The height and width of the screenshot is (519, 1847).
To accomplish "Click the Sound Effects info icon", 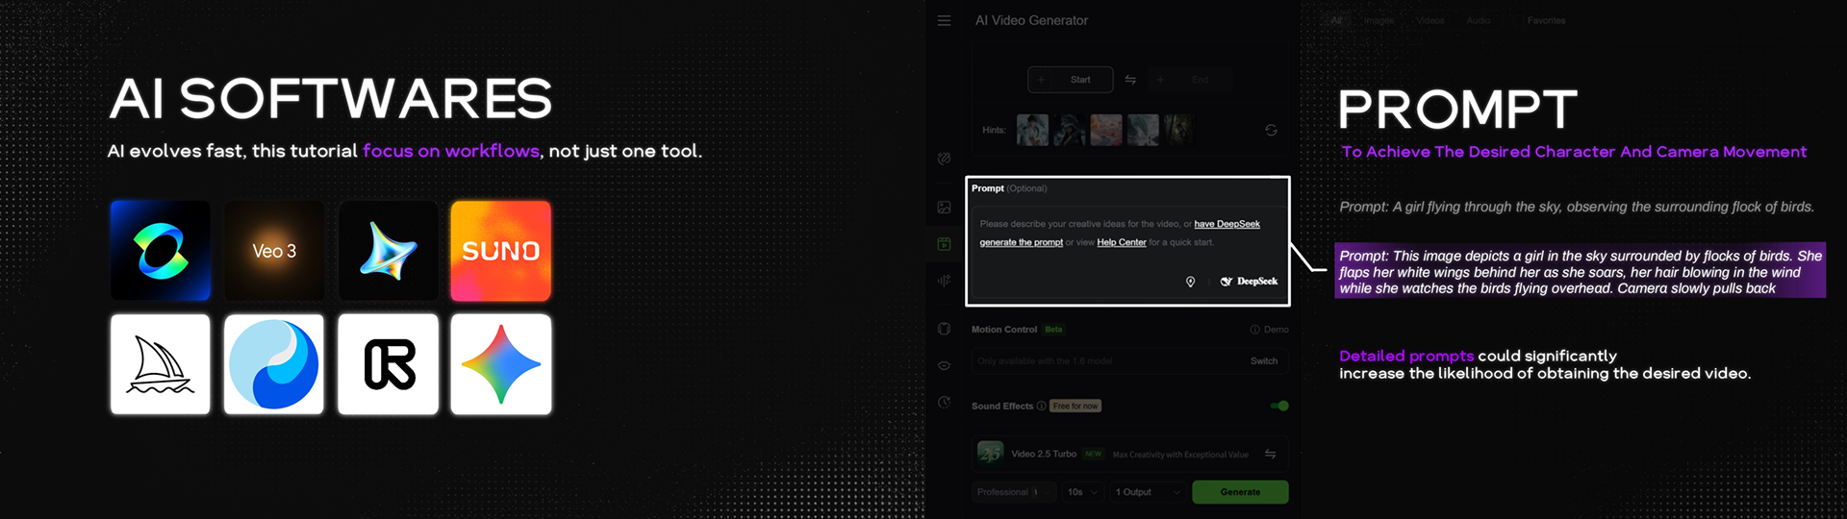I will click(x=1041, y=406).
